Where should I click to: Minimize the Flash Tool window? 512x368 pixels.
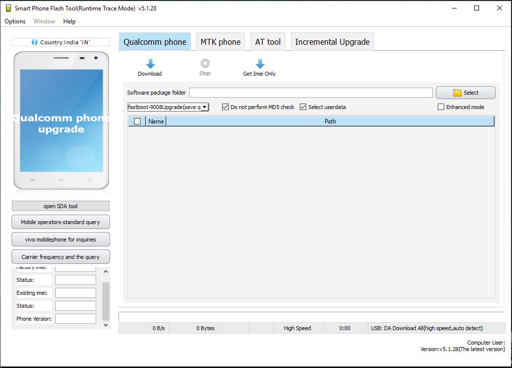click(x=454, y=8)
